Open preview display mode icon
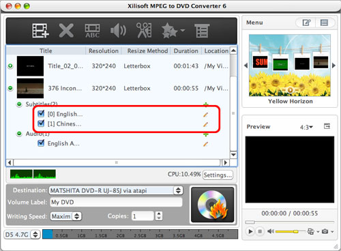341x251 pixels. (x=310, y=231)
